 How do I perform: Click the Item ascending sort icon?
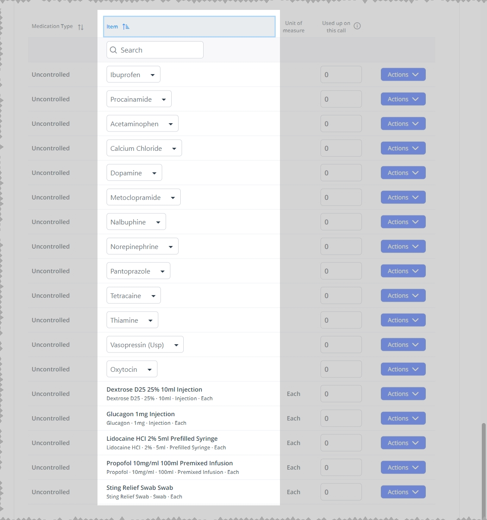pos(126,27)
